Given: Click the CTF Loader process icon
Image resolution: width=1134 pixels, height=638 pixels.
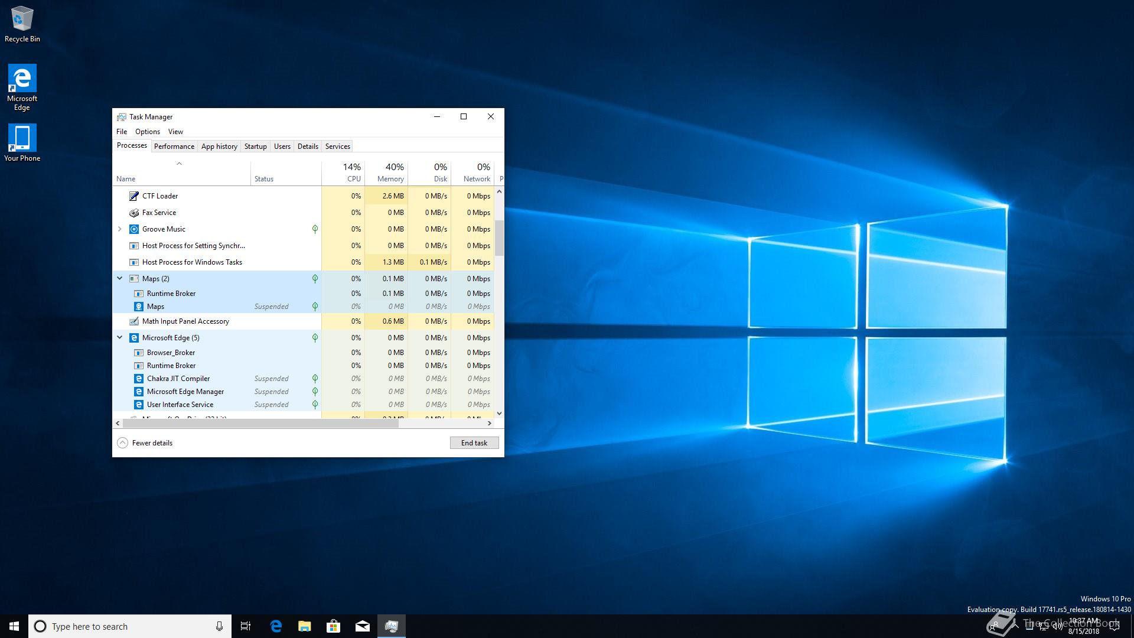Looking at the screenshot, I should pos(134,196).
